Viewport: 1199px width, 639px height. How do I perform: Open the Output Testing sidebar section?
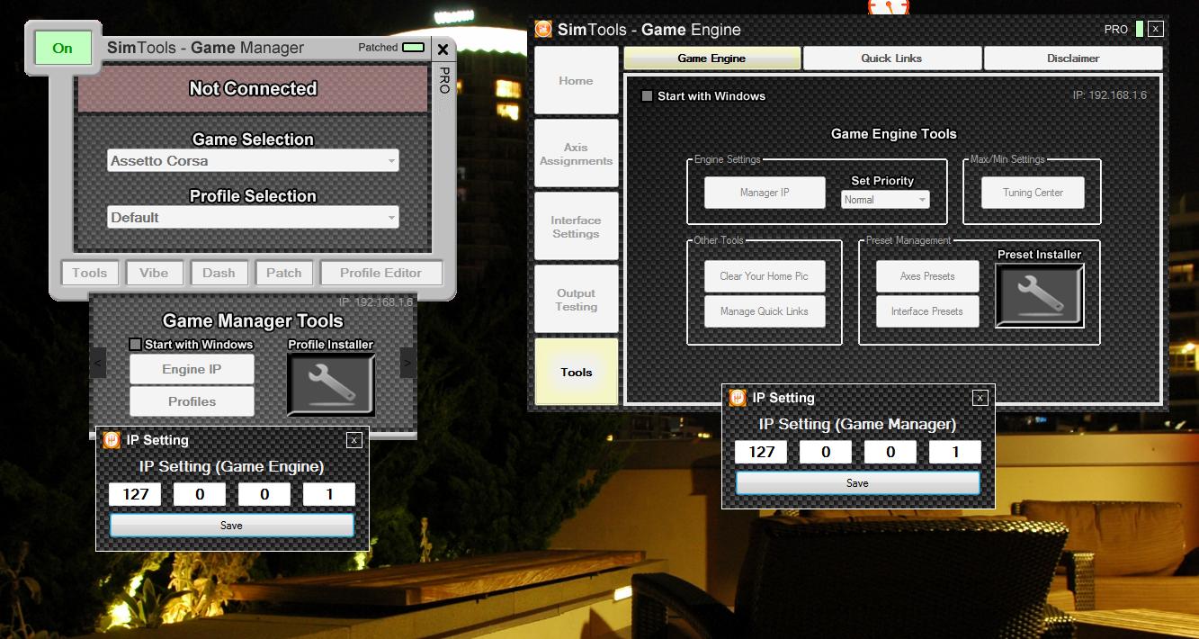pyautogui.click(x=576, y=300)
